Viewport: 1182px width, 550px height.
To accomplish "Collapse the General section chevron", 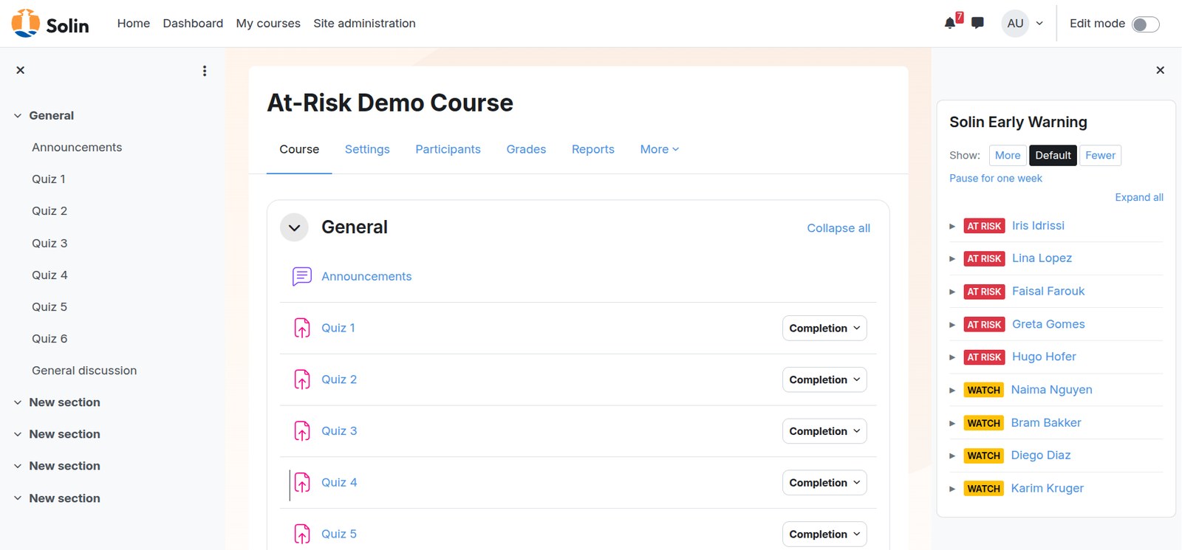I will (294, 227).
